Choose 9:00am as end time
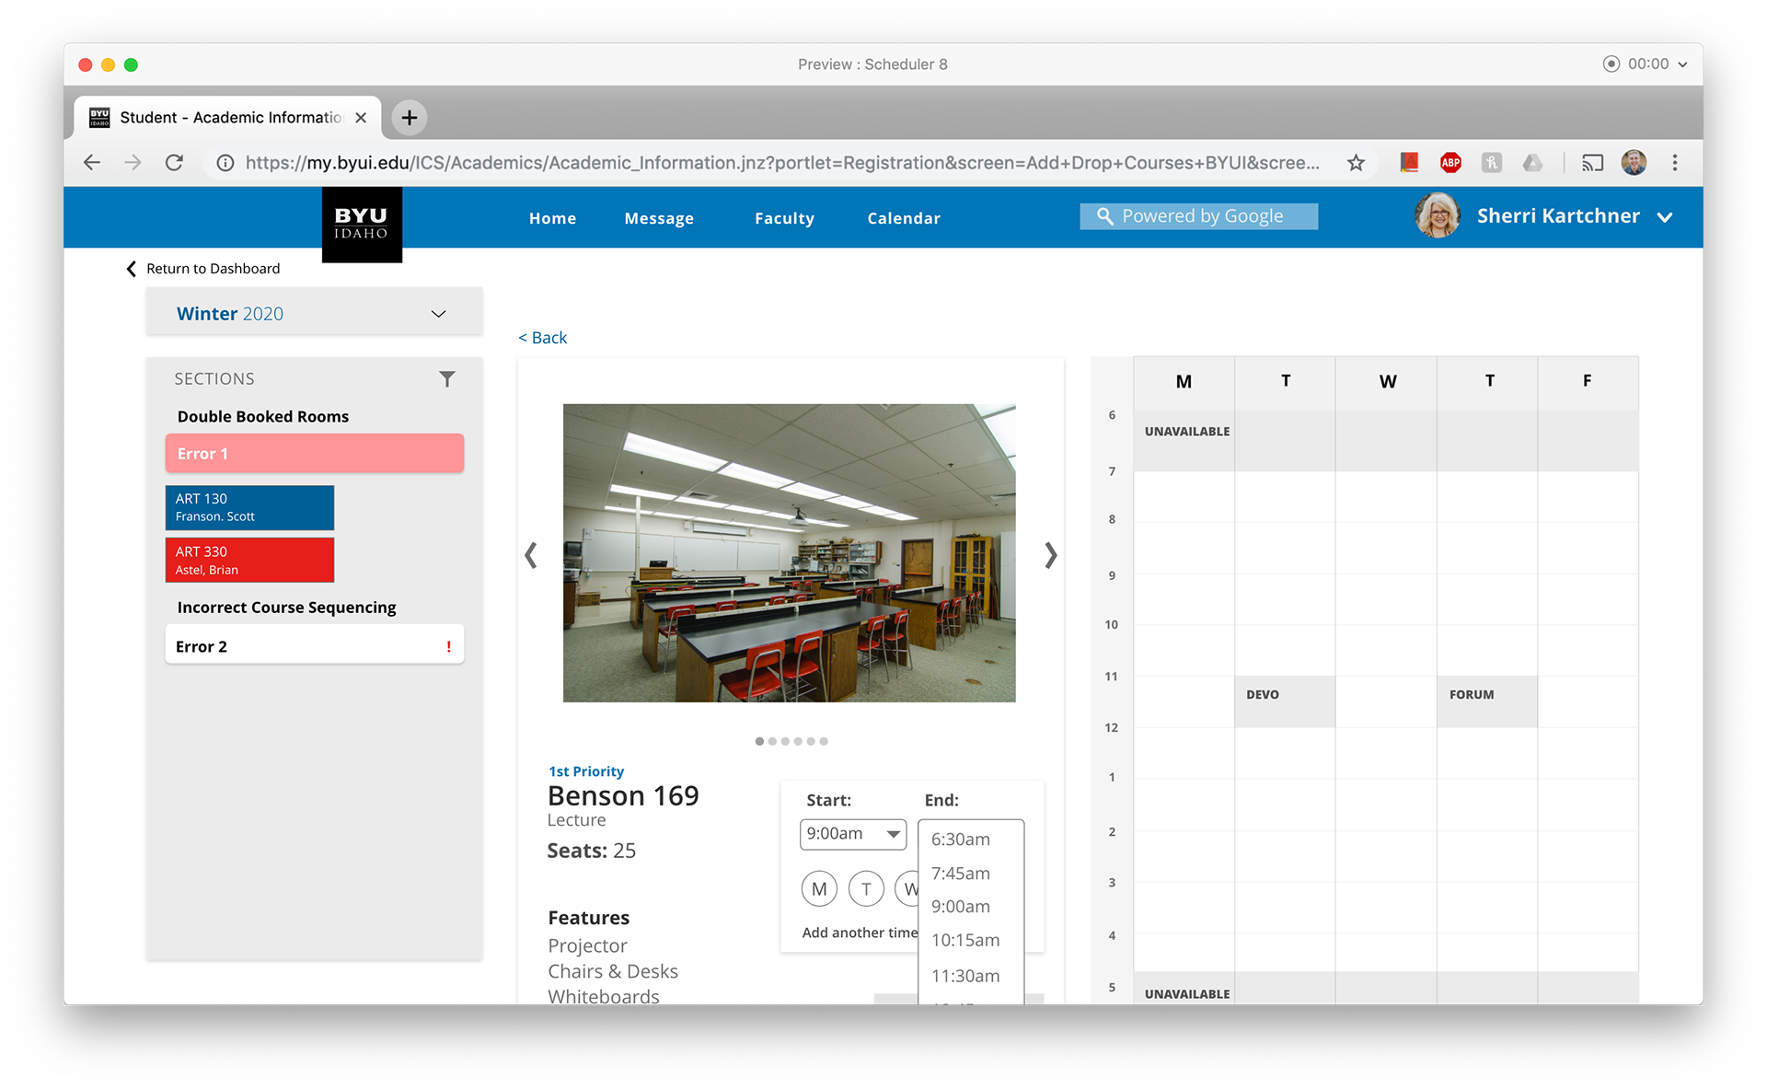Screen dimensions: 1767x1089 coord(961,907)
